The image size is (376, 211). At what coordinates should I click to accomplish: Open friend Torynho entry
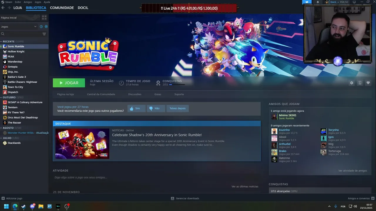(333, 131)
